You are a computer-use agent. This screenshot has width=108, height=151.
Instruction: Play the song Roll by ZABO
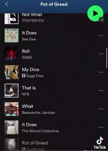[54, 54]
